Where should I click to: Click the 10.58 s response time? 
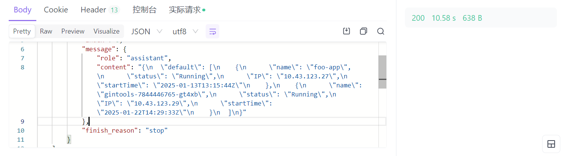[443, 18]
